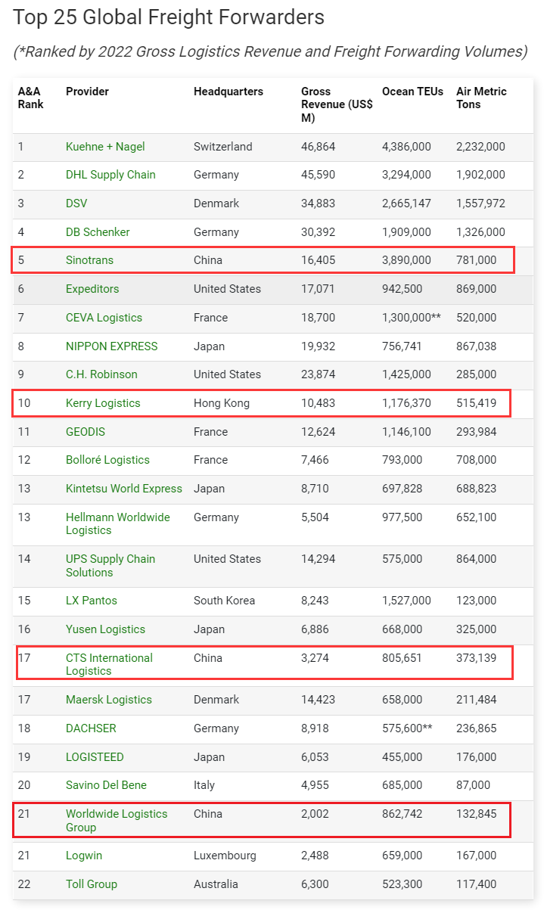Screen dimensions: 544x910
Task: Click the Toll Group link
Action: (92, 884)
